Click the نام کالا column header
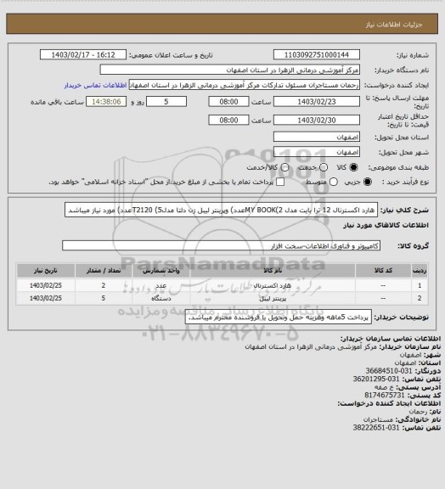Viewport: 445px width, 489px height. [273, 270]
